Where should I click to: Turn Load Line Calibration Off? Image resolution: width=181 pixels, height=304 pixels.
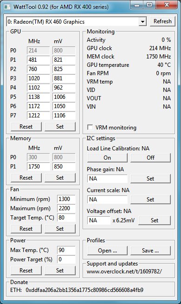pyautogui.click(x=150, y=158)
